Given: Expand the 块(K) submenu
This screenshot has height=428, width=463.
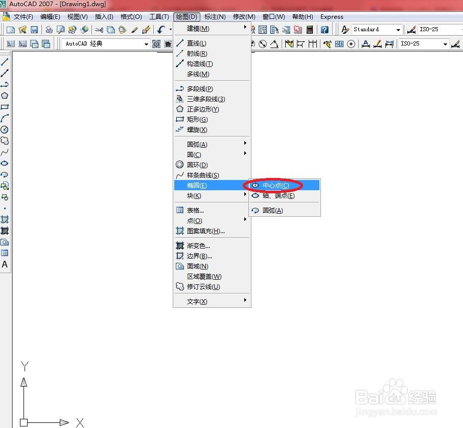Looking at the screenshot, I should [x=212, y=196].
